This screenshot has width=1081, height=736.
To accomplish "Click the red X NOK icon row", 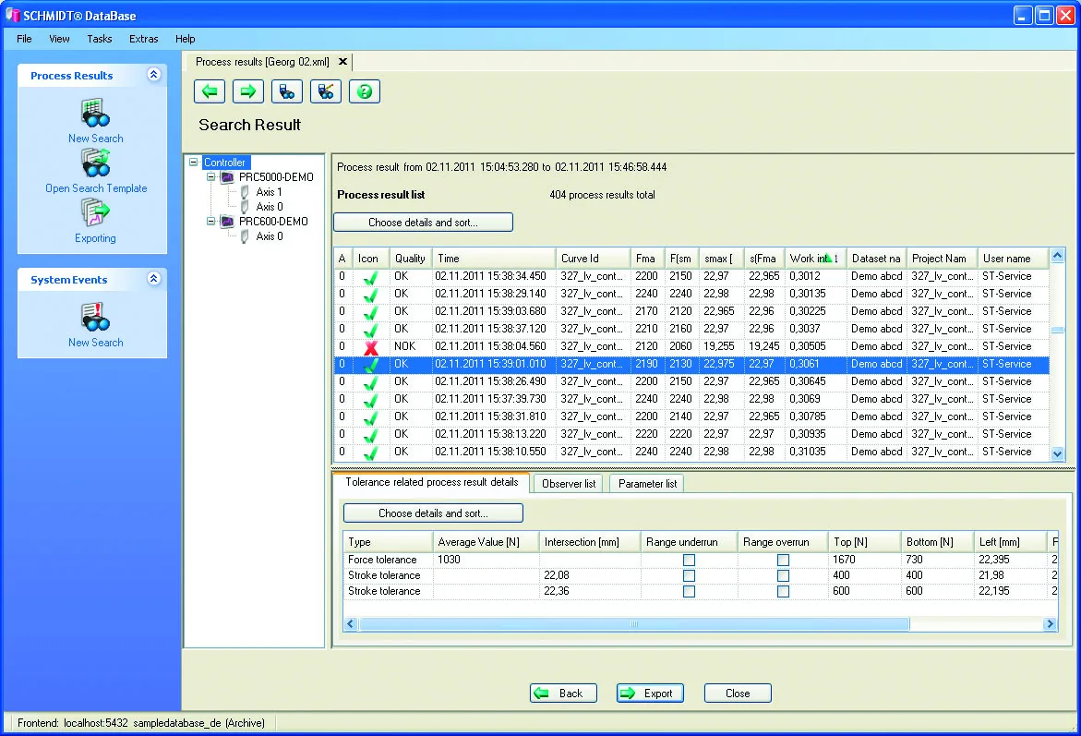I will point(371,347).
